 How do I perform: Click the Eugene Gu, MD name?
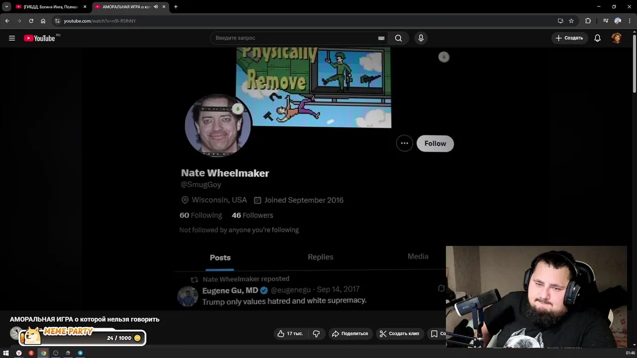point(230,290)
